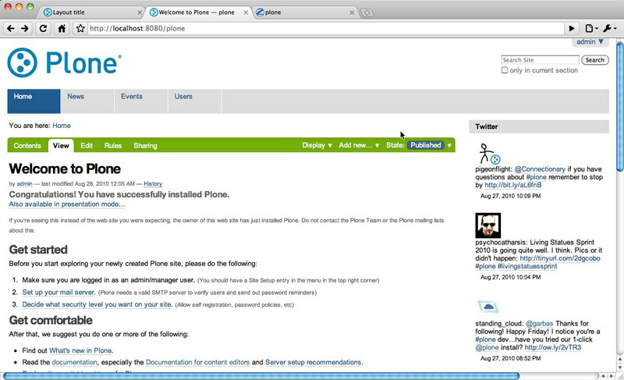The width and height of the screenshot is (624, 380).
Task: Click the browser forward arrow button
Action: pyautogui.click(x=25, y=28)
